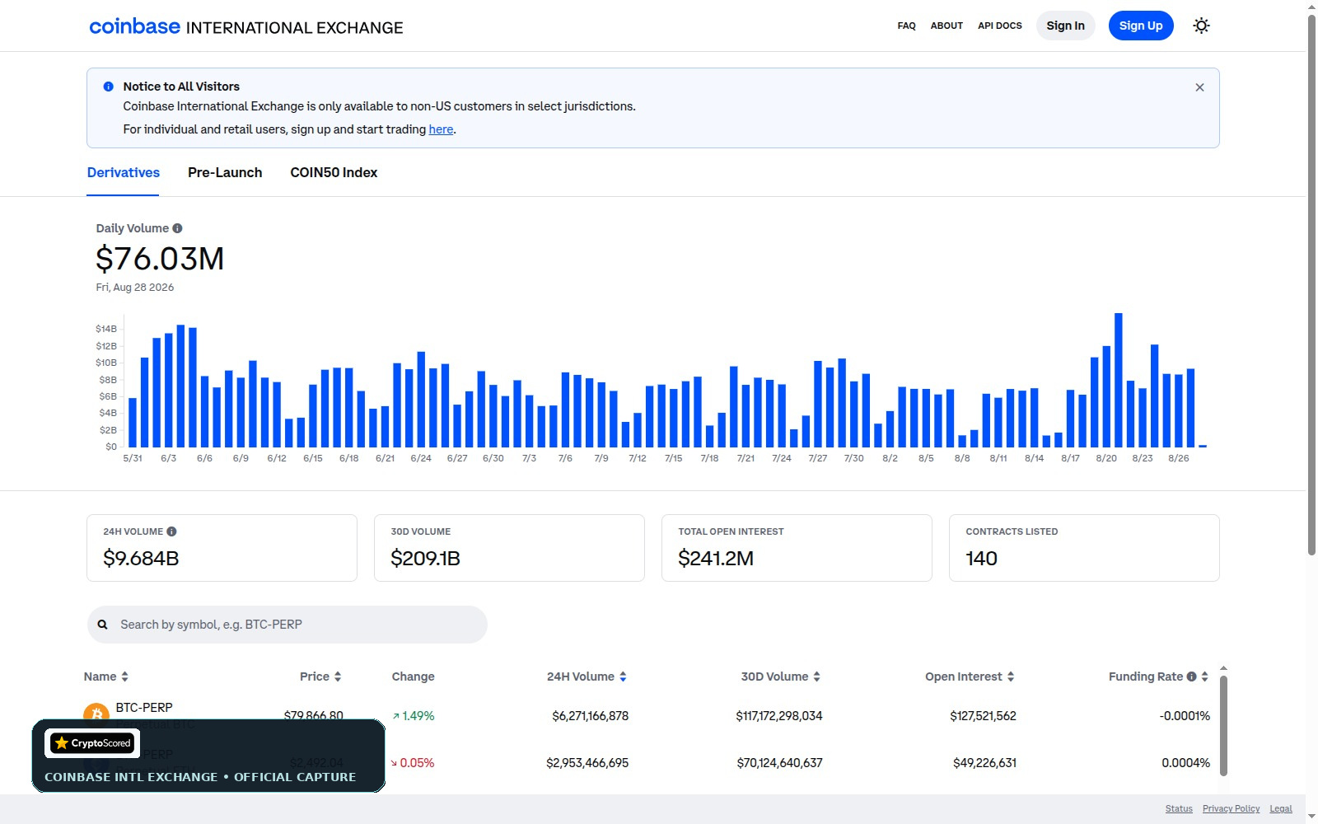The width and height of the screenshot is (1318, 824).
Task: Open the ABOUT page
Action: click(946, 26)
